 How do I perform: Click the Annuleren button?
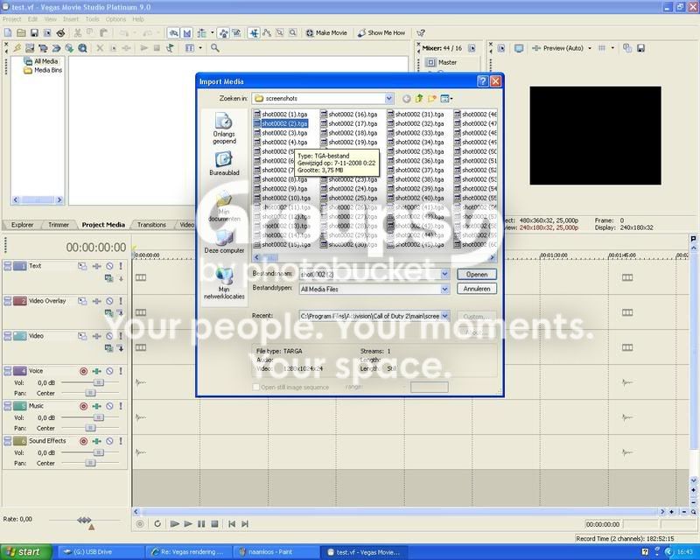[x=476, y=289]
